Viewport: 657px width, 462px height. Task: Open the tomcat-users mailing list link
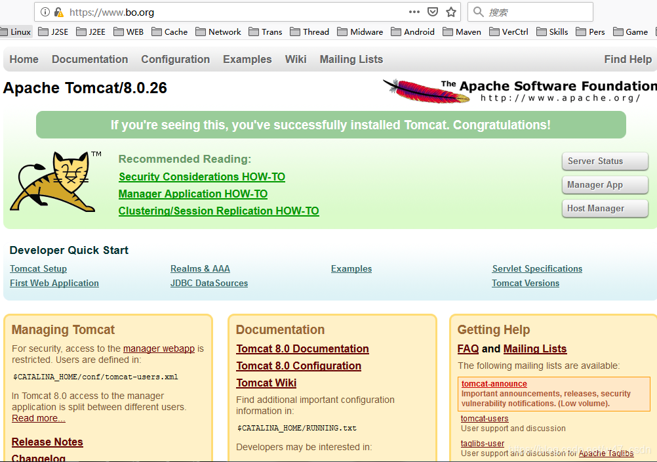point(485,419)
